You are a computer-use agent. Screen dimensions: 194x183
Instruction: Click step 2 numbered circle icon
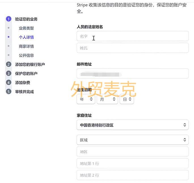[x=9, y=64]
